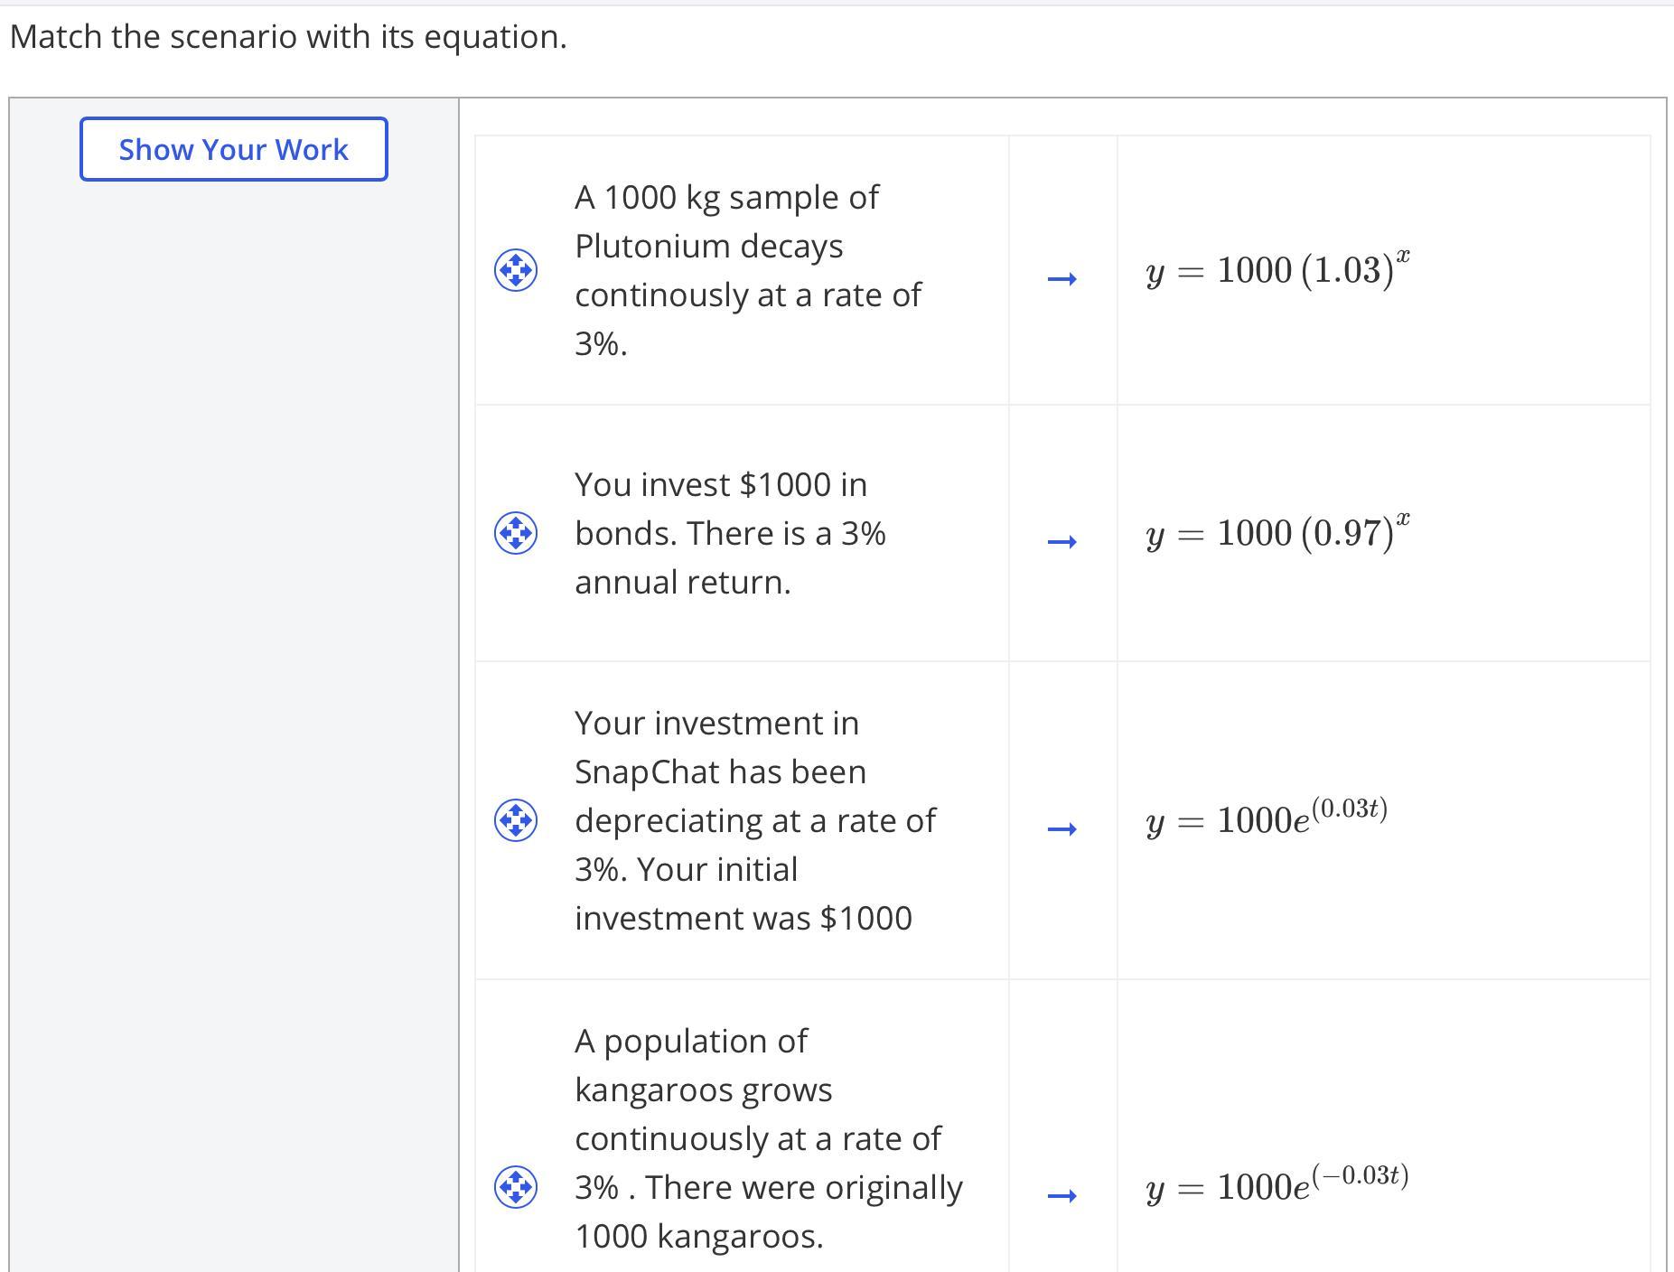Click the Show Your Work button
The height and width of the screenshot is (1272, 1674).
(233, 149)
